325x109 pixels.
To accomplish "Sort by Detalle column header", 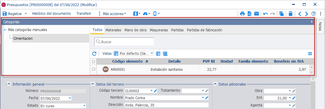I will pos(174,61).
